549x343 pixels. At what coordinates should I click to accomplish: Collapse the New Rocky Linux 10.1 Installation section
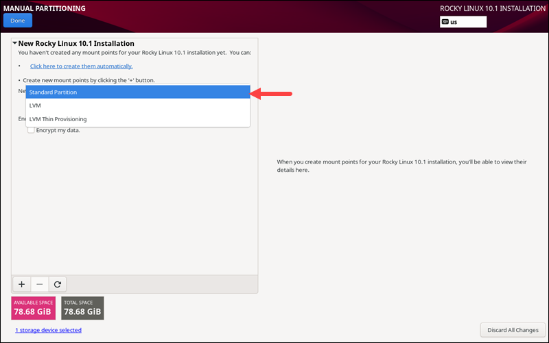[14, 44]
